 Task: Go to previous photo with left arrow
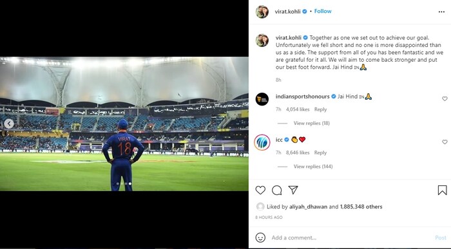[9, 124]
